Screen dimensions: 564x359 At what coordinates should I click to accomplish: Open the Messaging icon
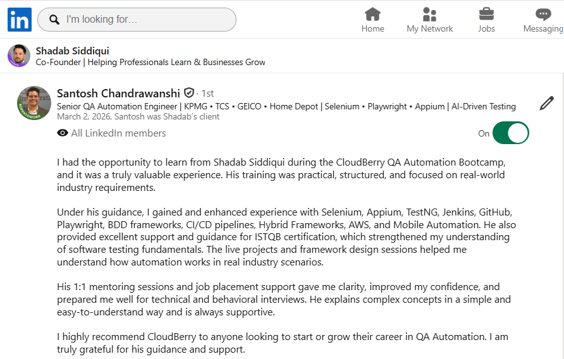coord(543,14)
